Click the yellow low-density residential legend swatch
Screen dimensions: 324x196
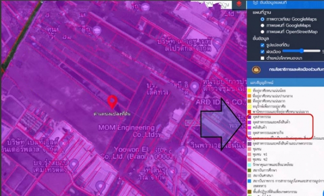coord(250,90)
